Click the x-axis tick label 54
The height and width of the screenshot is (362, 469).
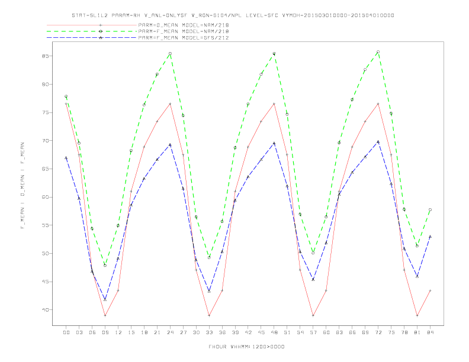tap(300, 332)
